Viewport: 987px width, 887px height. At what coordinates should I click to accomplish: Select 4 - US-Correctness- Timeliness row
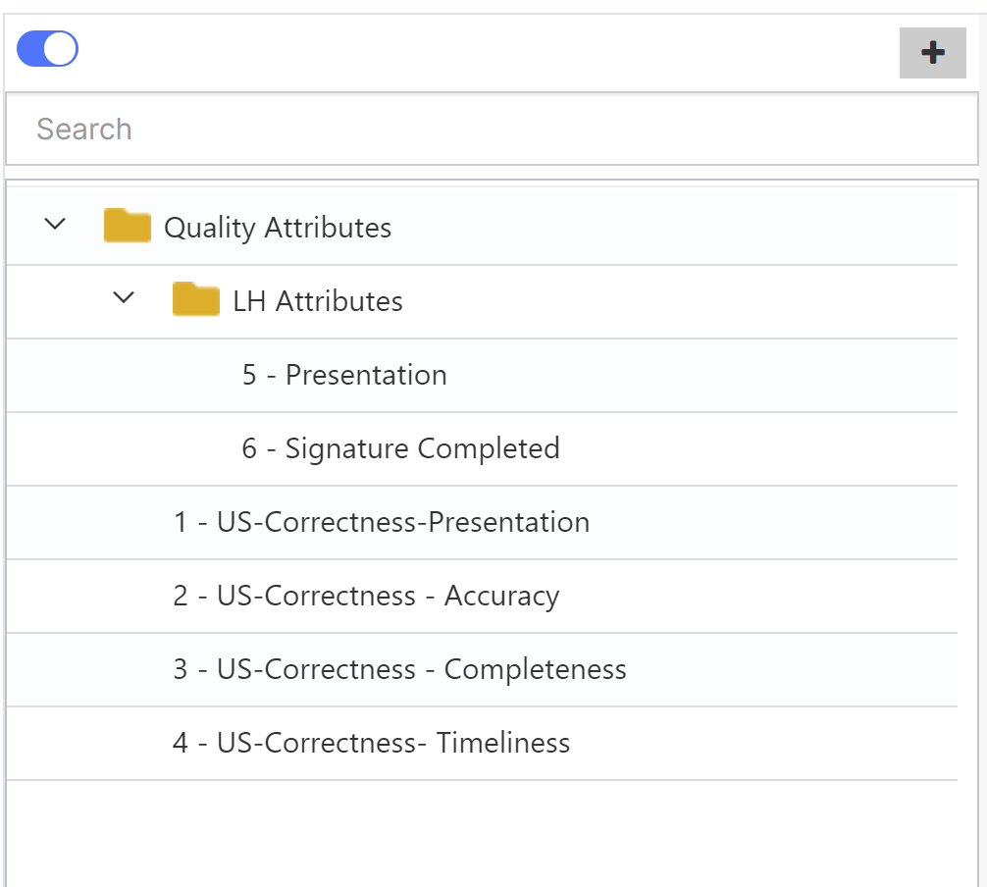(x=371, y=743)
